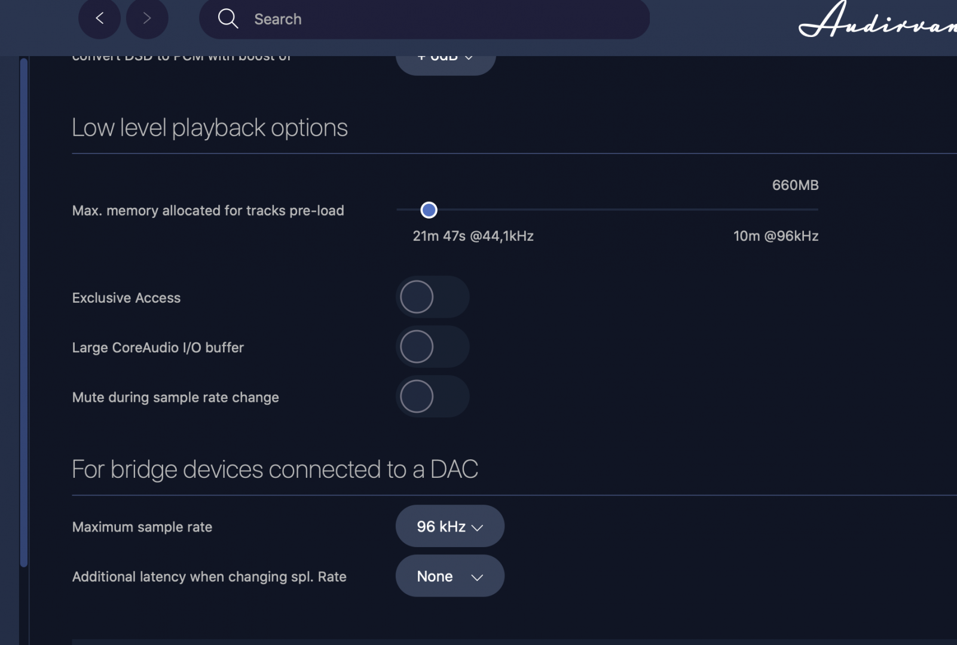Screen dimensions: 957x645
Task: Expand the Additional latency None dropdown
Action: pyautogui.click(x=450, y=576)
